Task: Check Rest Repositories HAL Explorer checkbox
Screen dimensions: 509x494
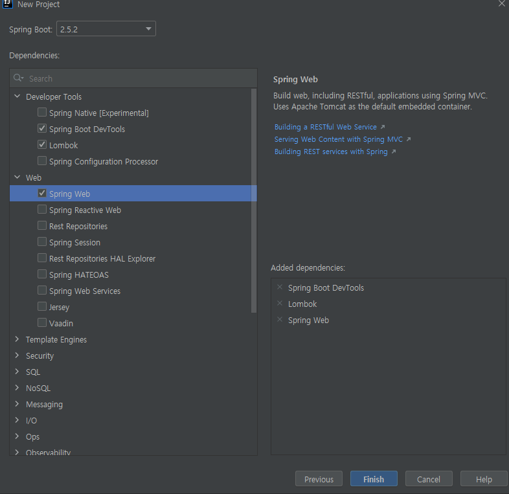Action: (x=42, y=258)
